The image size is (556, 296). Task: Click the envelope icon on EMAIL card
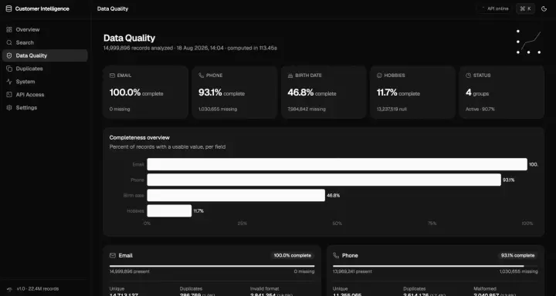(113, 76)
